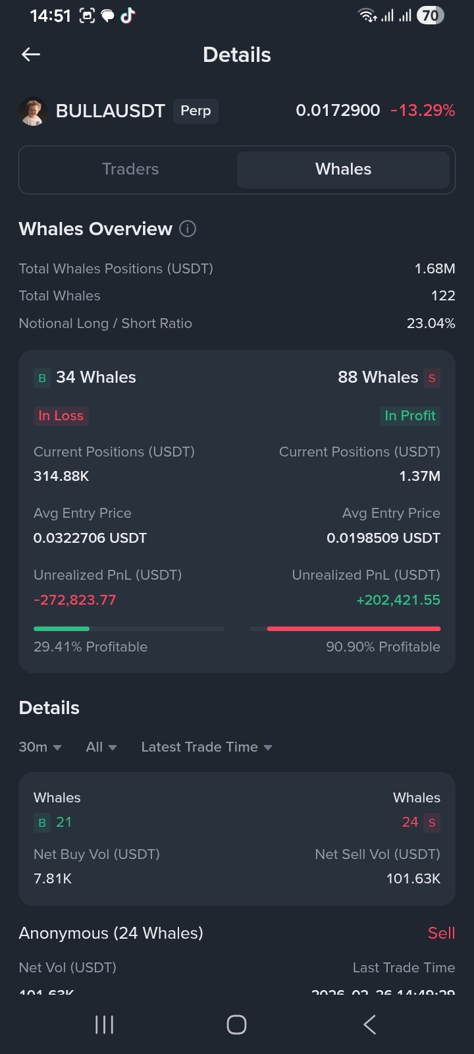Tap the 29.41% profitable green bar
This screenshot has width=474, height=1054.
tap(61, 629)
